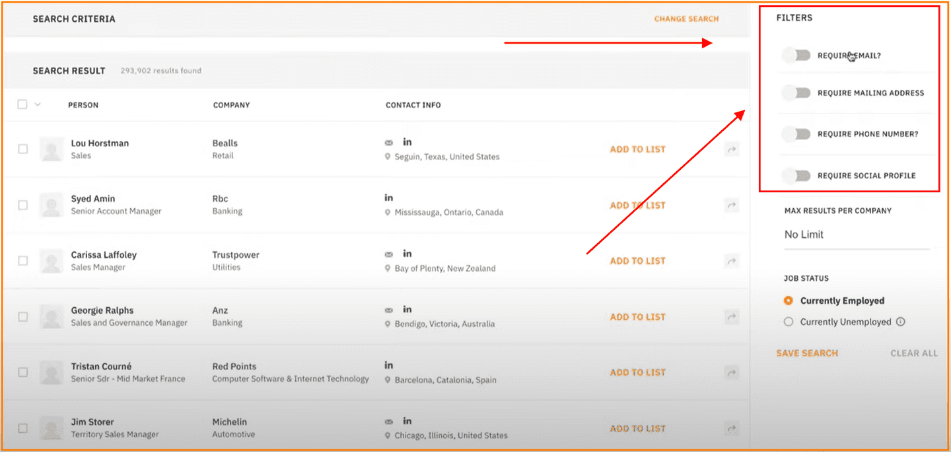Image resolution: width=951 pixels, height=452 pixels.
Task: Expand the chevron beside the select-all checkbox
Action: point(36,104)
